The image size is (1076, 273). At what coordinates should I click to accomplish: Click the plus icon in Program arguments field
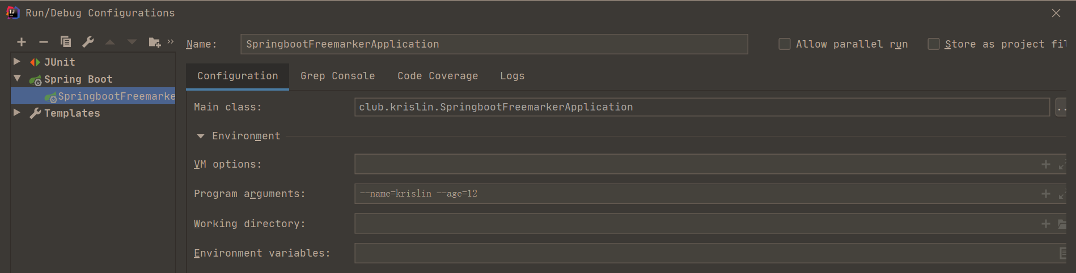click(1046, 194)
